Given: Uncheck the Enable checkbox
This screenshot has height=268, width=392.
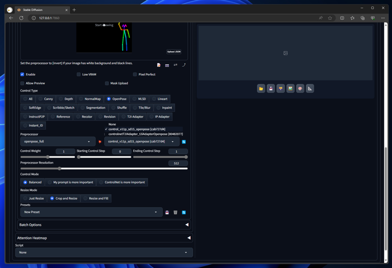Looking at the screenshot, I should [x=22, y=74].
